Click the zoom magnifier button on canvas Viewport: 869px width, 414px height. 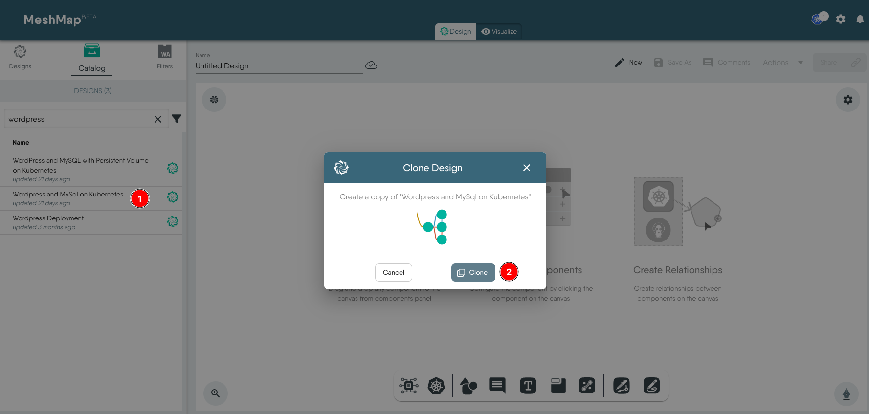click(215, 393)
